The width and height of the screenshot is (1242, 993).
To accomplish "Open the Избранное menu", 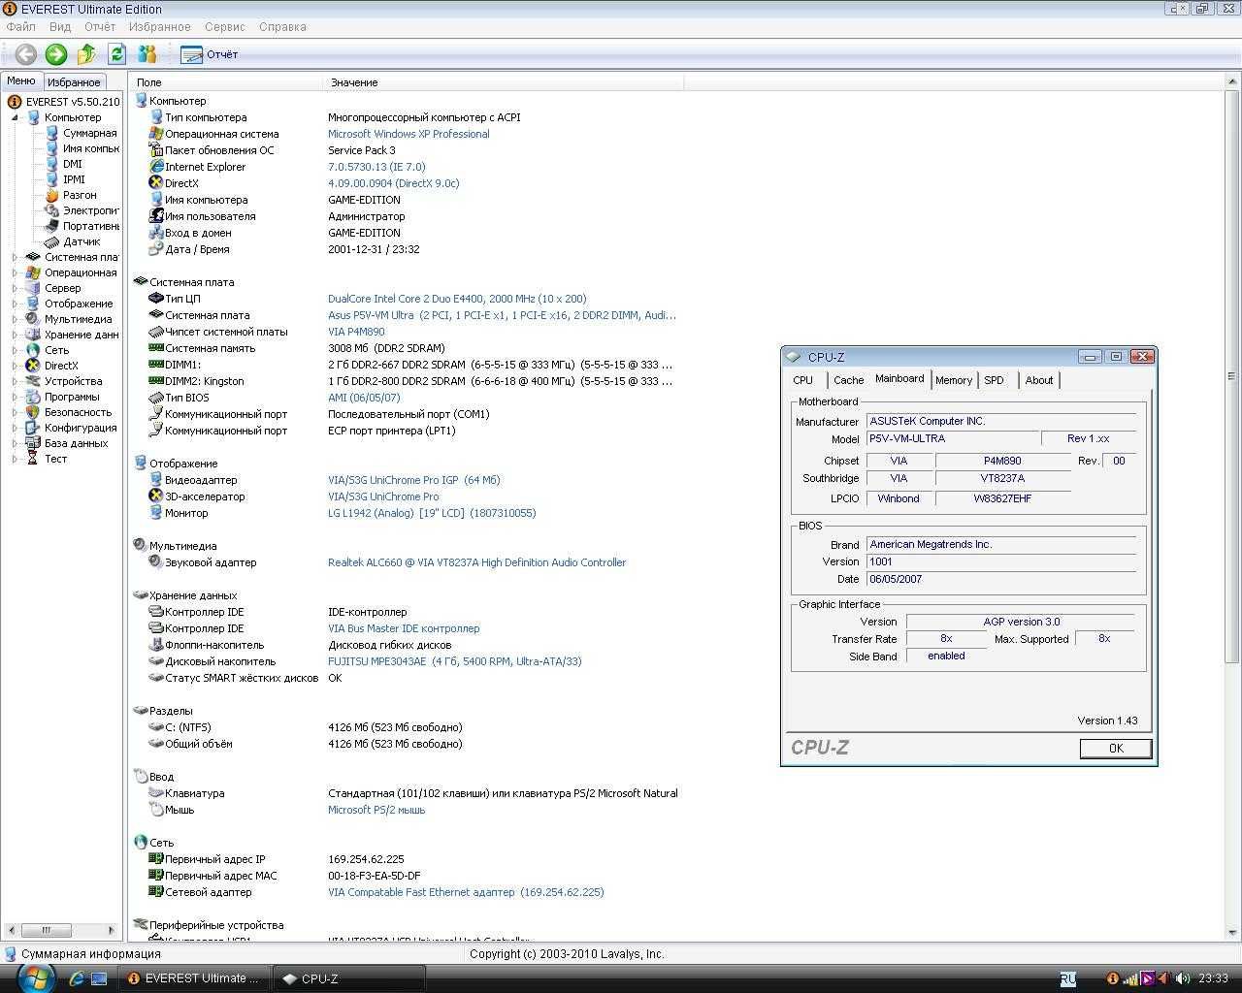I will pyautogui.click(x=160, y=27).
